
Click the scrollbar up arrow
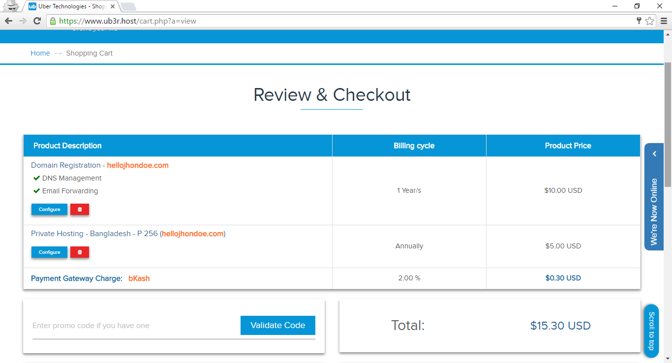[x=668, y=34]
